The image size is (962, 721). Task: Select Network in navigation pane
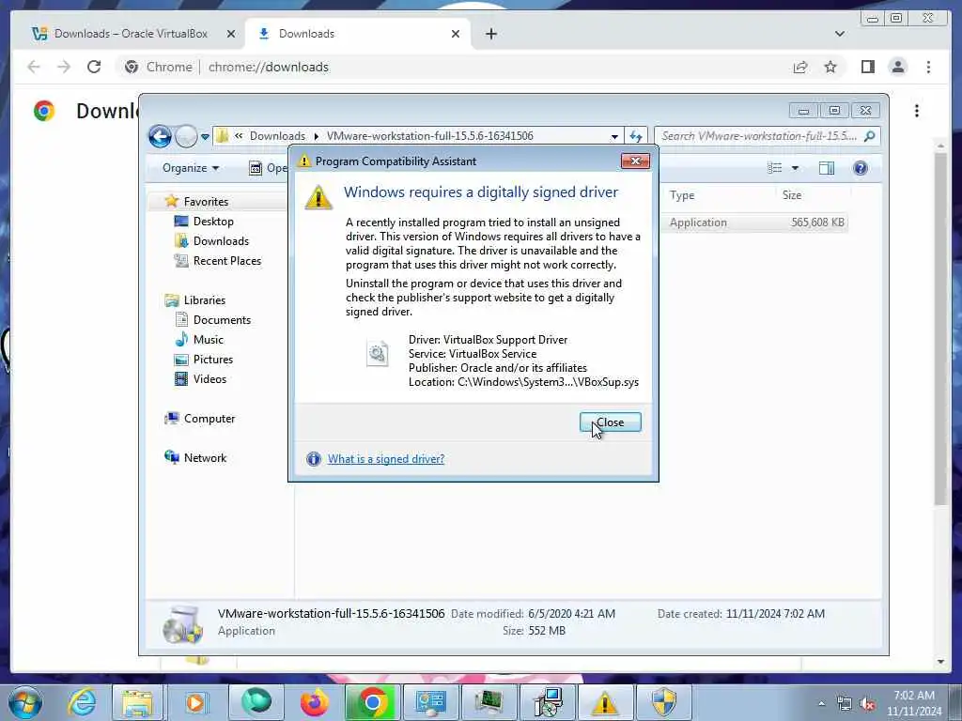click(x=205, y=457)
